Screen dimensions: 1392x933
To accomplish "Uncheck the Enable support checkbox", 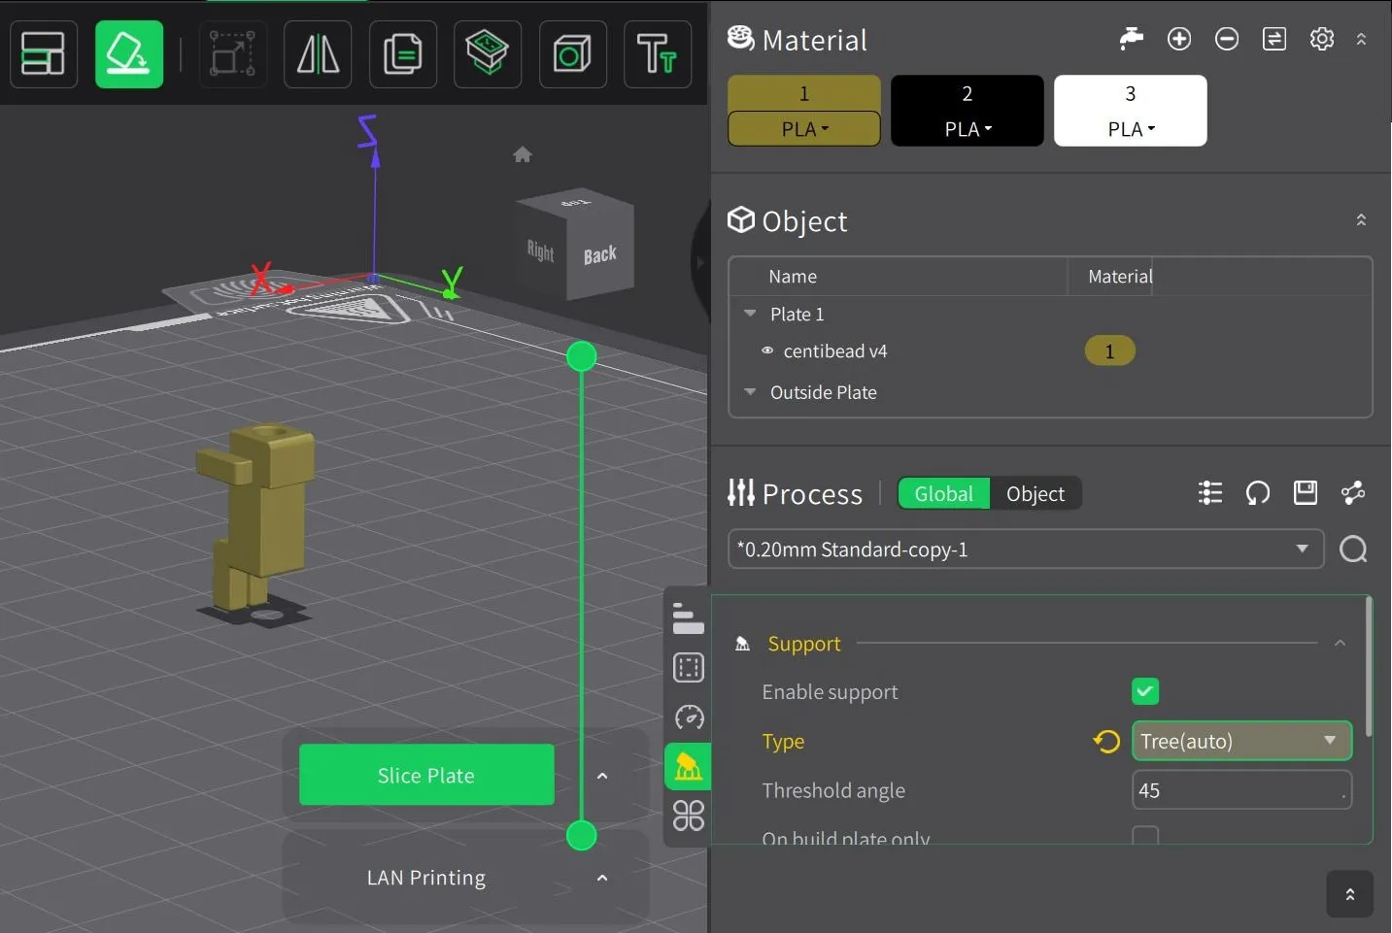I will point(1145,691).
